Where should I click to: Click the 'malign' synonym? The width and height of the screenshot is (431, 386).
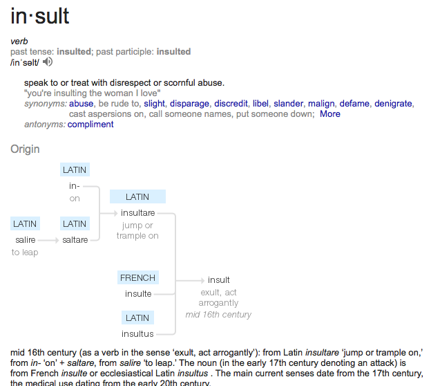click(321, 104)
